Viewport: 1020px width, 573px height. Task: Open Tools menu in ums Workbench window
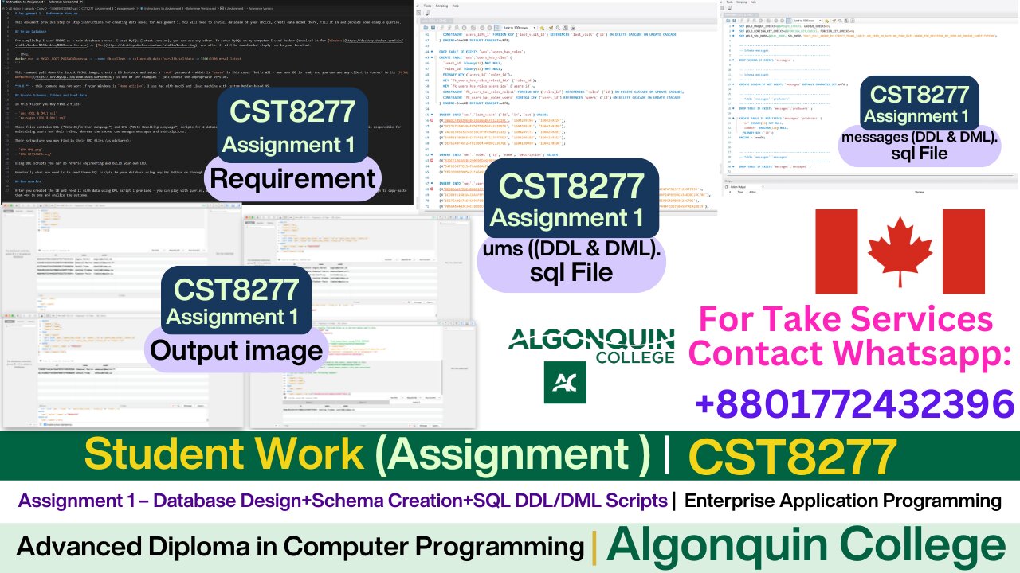click(x=427, y=6)
